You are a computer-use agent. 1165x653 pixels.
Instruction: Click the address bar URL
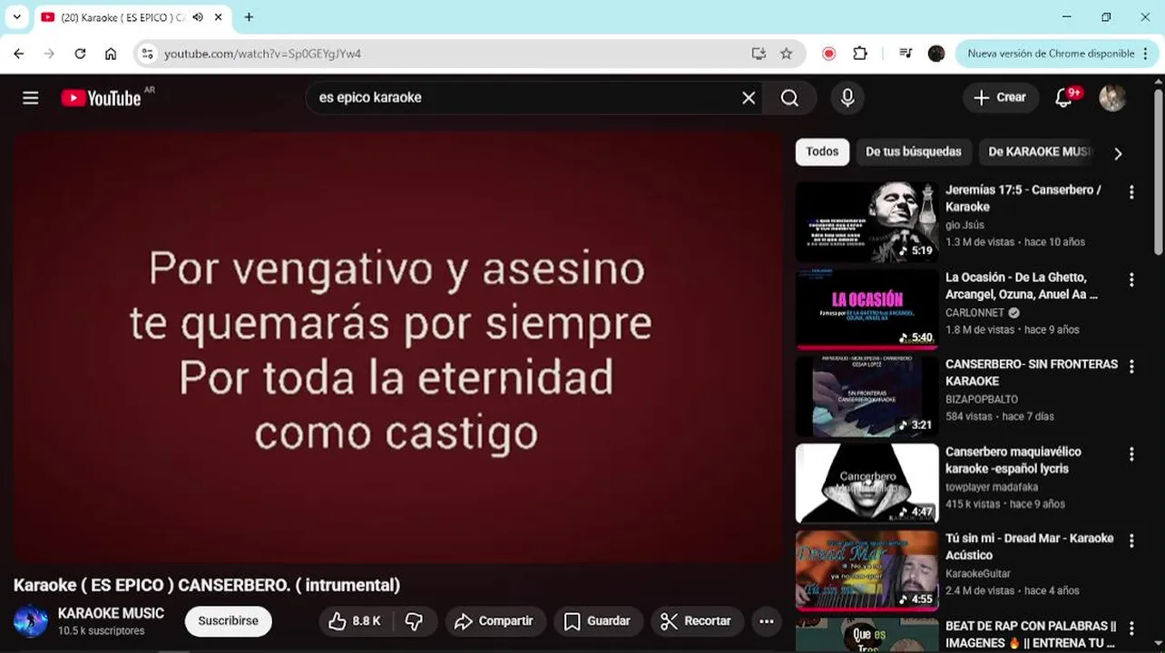coord(262,54)
